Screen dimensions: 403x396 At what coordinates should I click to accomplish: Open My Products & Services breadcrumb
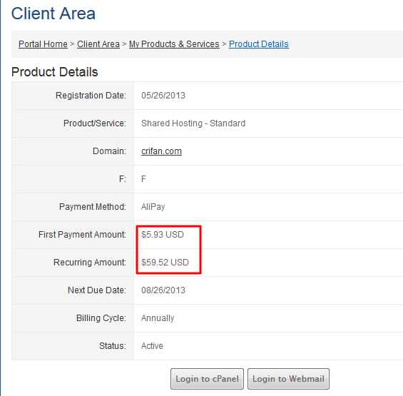174,44
